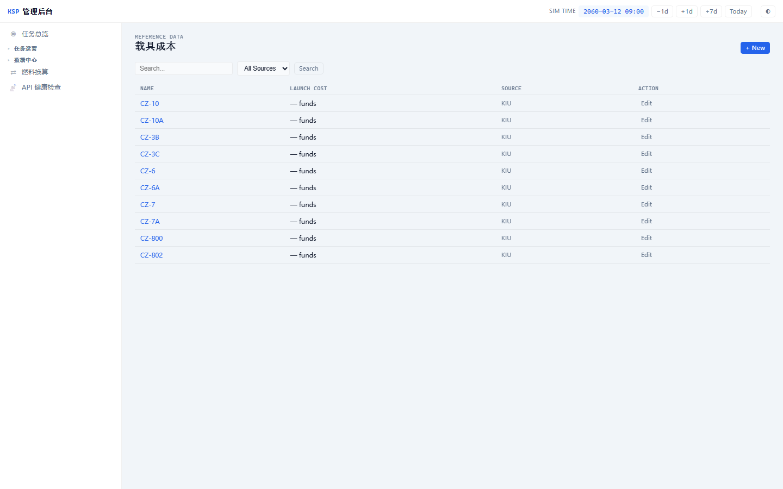Advance sim time using +1d
The image size is (783, 489).
(x=687, y=11)
